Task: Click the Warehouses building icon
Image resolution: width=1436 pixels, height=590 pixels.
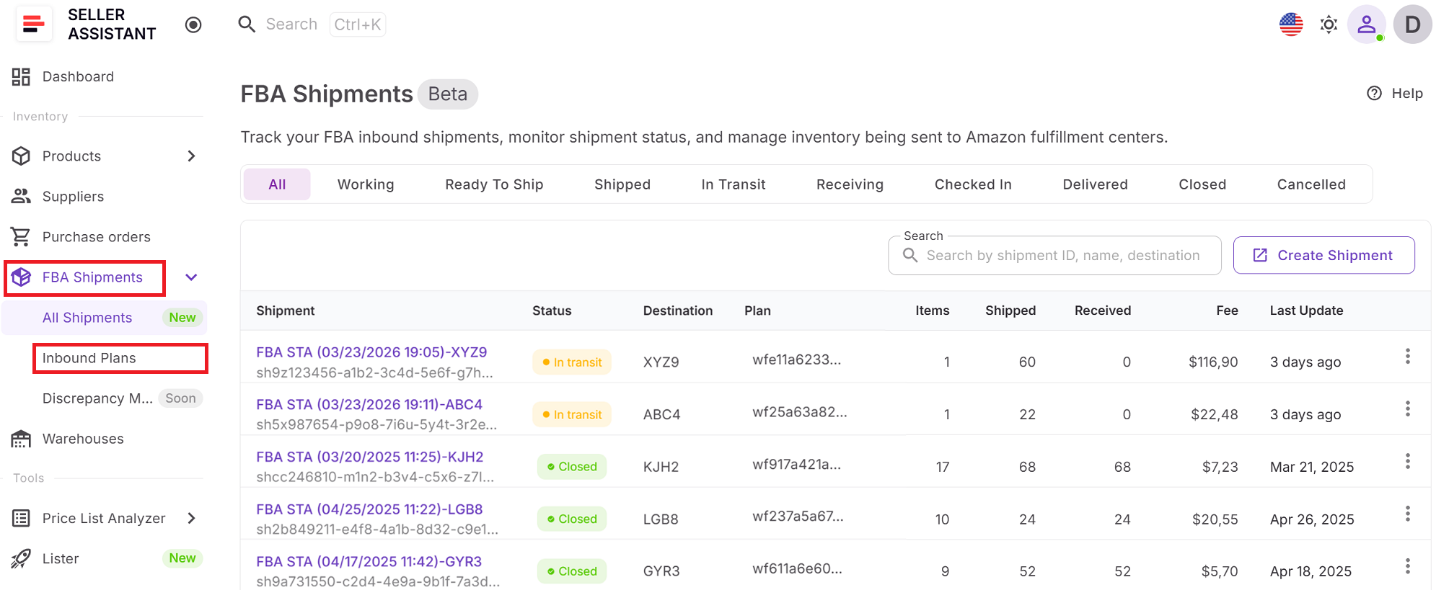Action: coord(21,439)
